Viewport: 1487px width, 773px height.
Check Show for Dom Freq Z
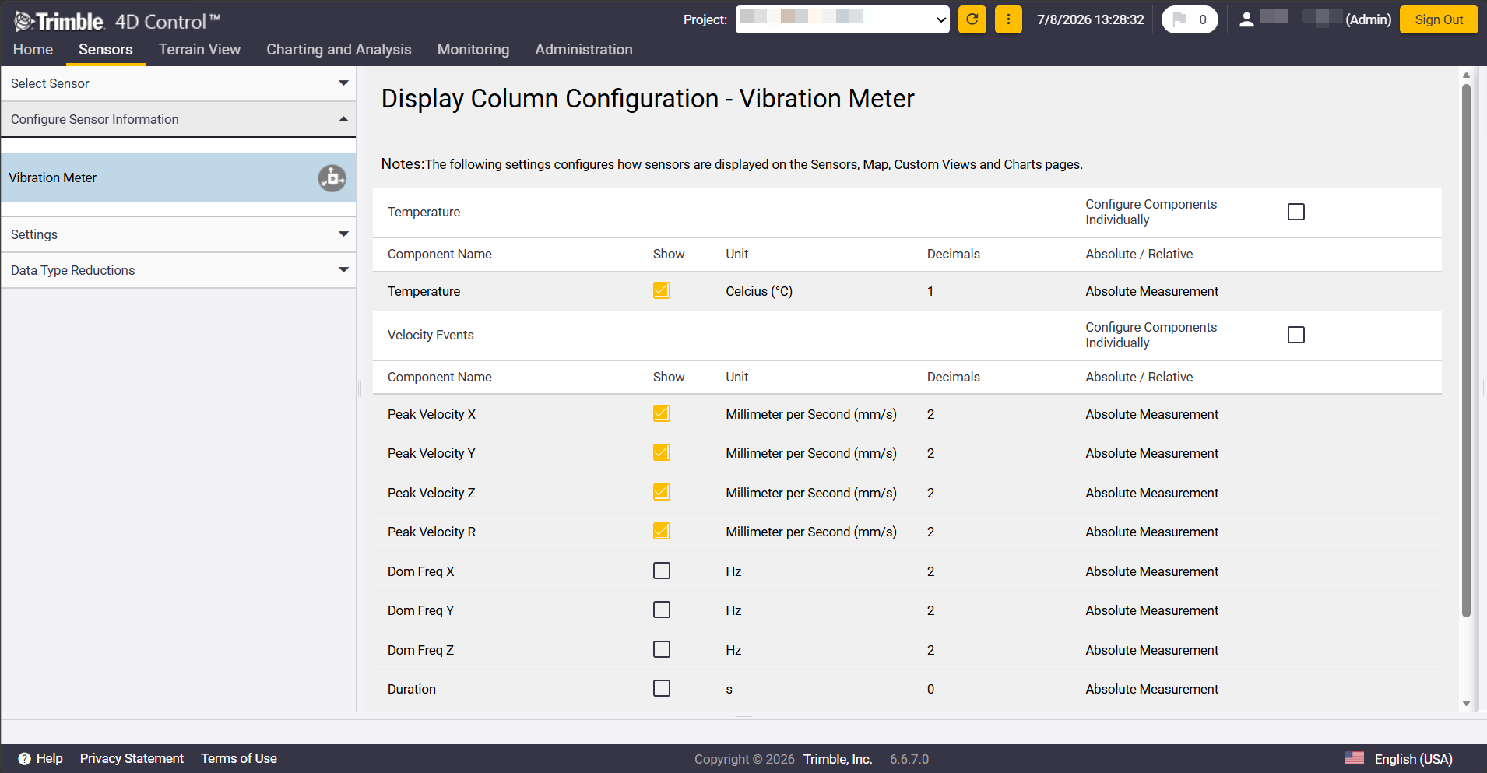(x=662, y=649)
